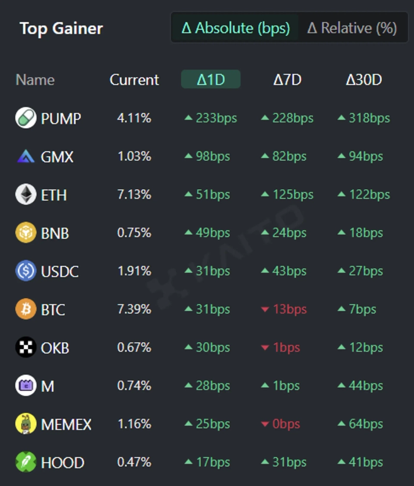Image resolution: width=414 pixels, height=486 pixels.
Task: Open the PUMP token name link
Action: (61, 118)
